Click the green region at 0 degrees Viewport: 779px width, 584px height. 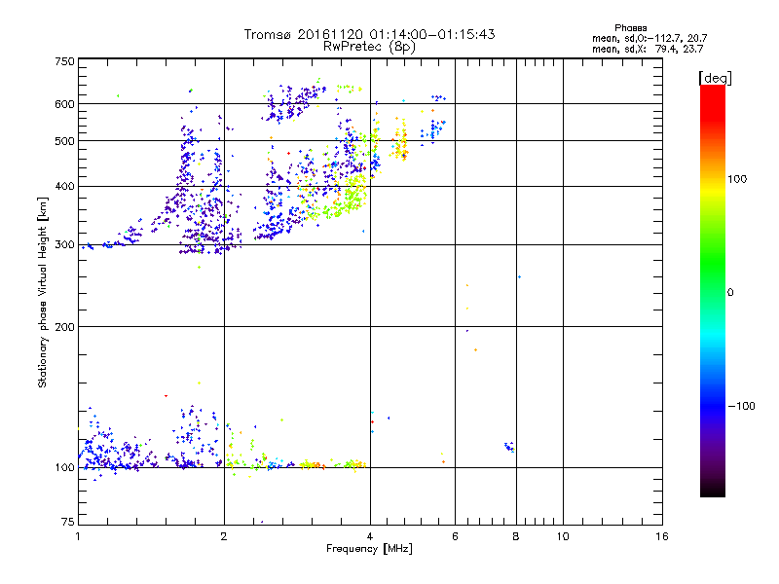coord(713,292)
